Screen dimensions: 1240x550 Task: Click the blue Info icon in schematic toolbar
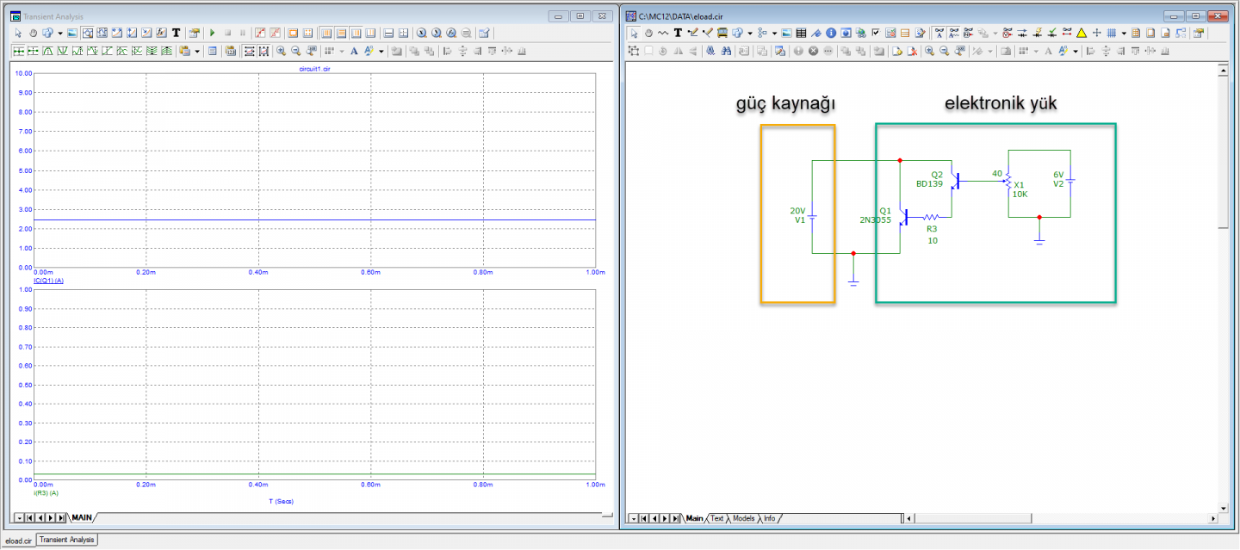pyautogui.click(x=831, y=33)
